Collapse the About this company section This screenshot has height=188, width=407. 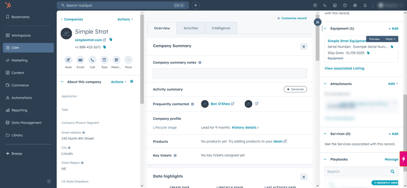(62, 82)
